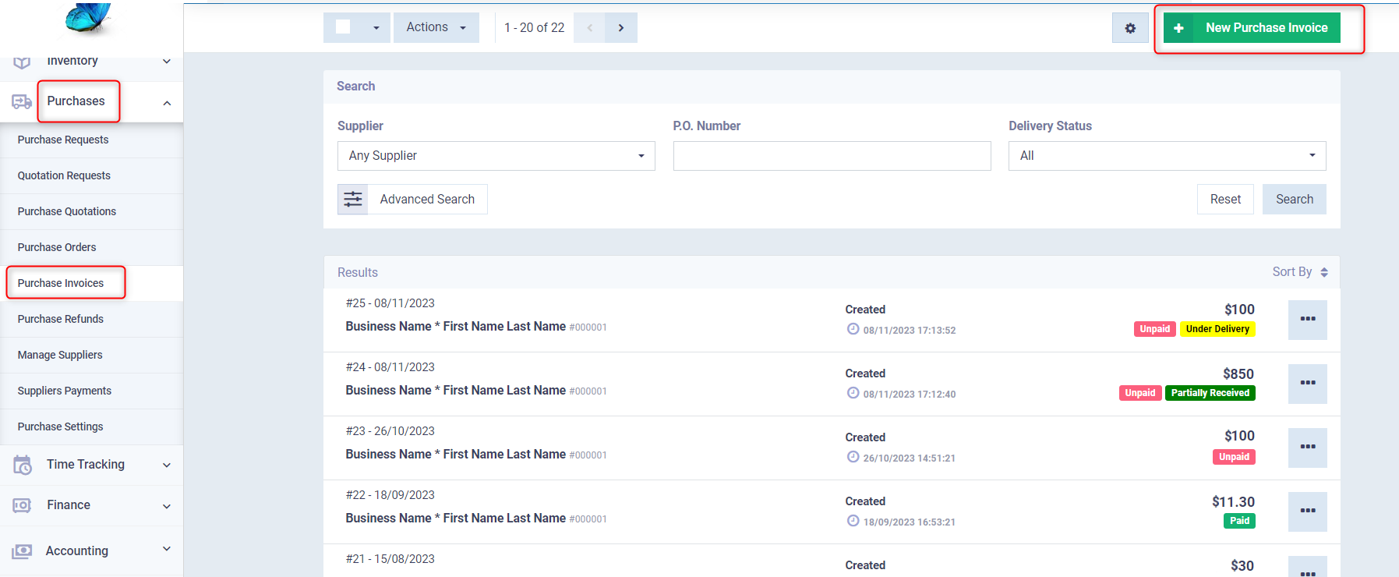The width and height of the screenshot is (1399, 577).
Task: Open the Actions dropdown
Action: [x=436, y=27]
